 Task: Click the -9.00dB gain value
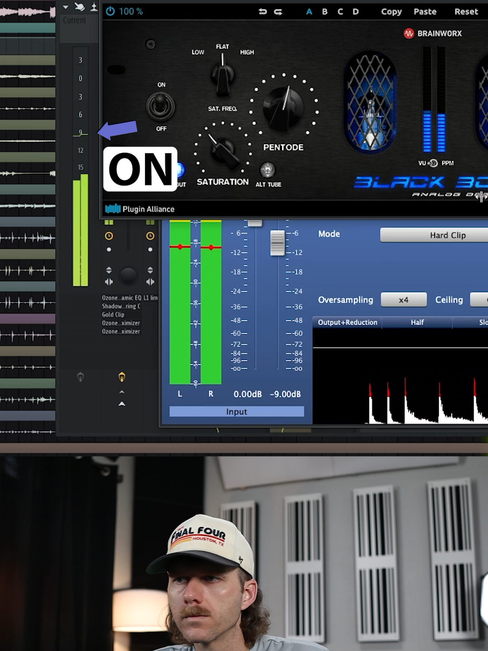click(x=285, y=394)
